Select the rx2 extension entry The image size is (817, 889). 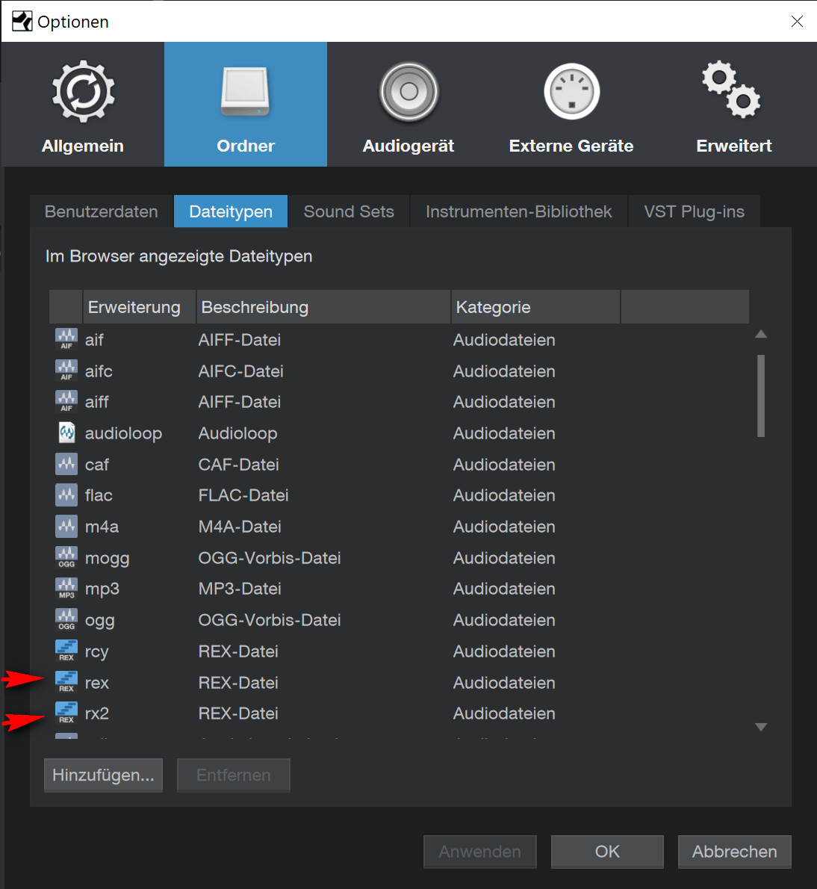pyautogui.click(x=97, y=713)
